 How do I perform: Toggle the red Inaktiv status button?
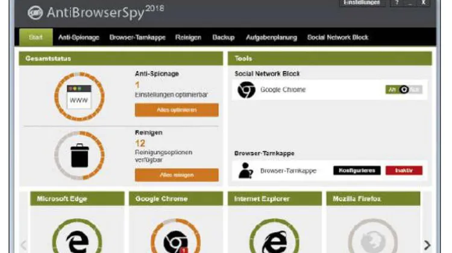coord(404,171)
